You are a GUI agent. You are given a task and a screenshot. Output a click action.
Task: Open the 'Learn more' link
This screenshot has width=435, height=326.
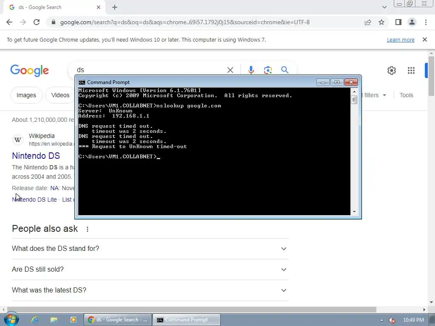(401, 39)
